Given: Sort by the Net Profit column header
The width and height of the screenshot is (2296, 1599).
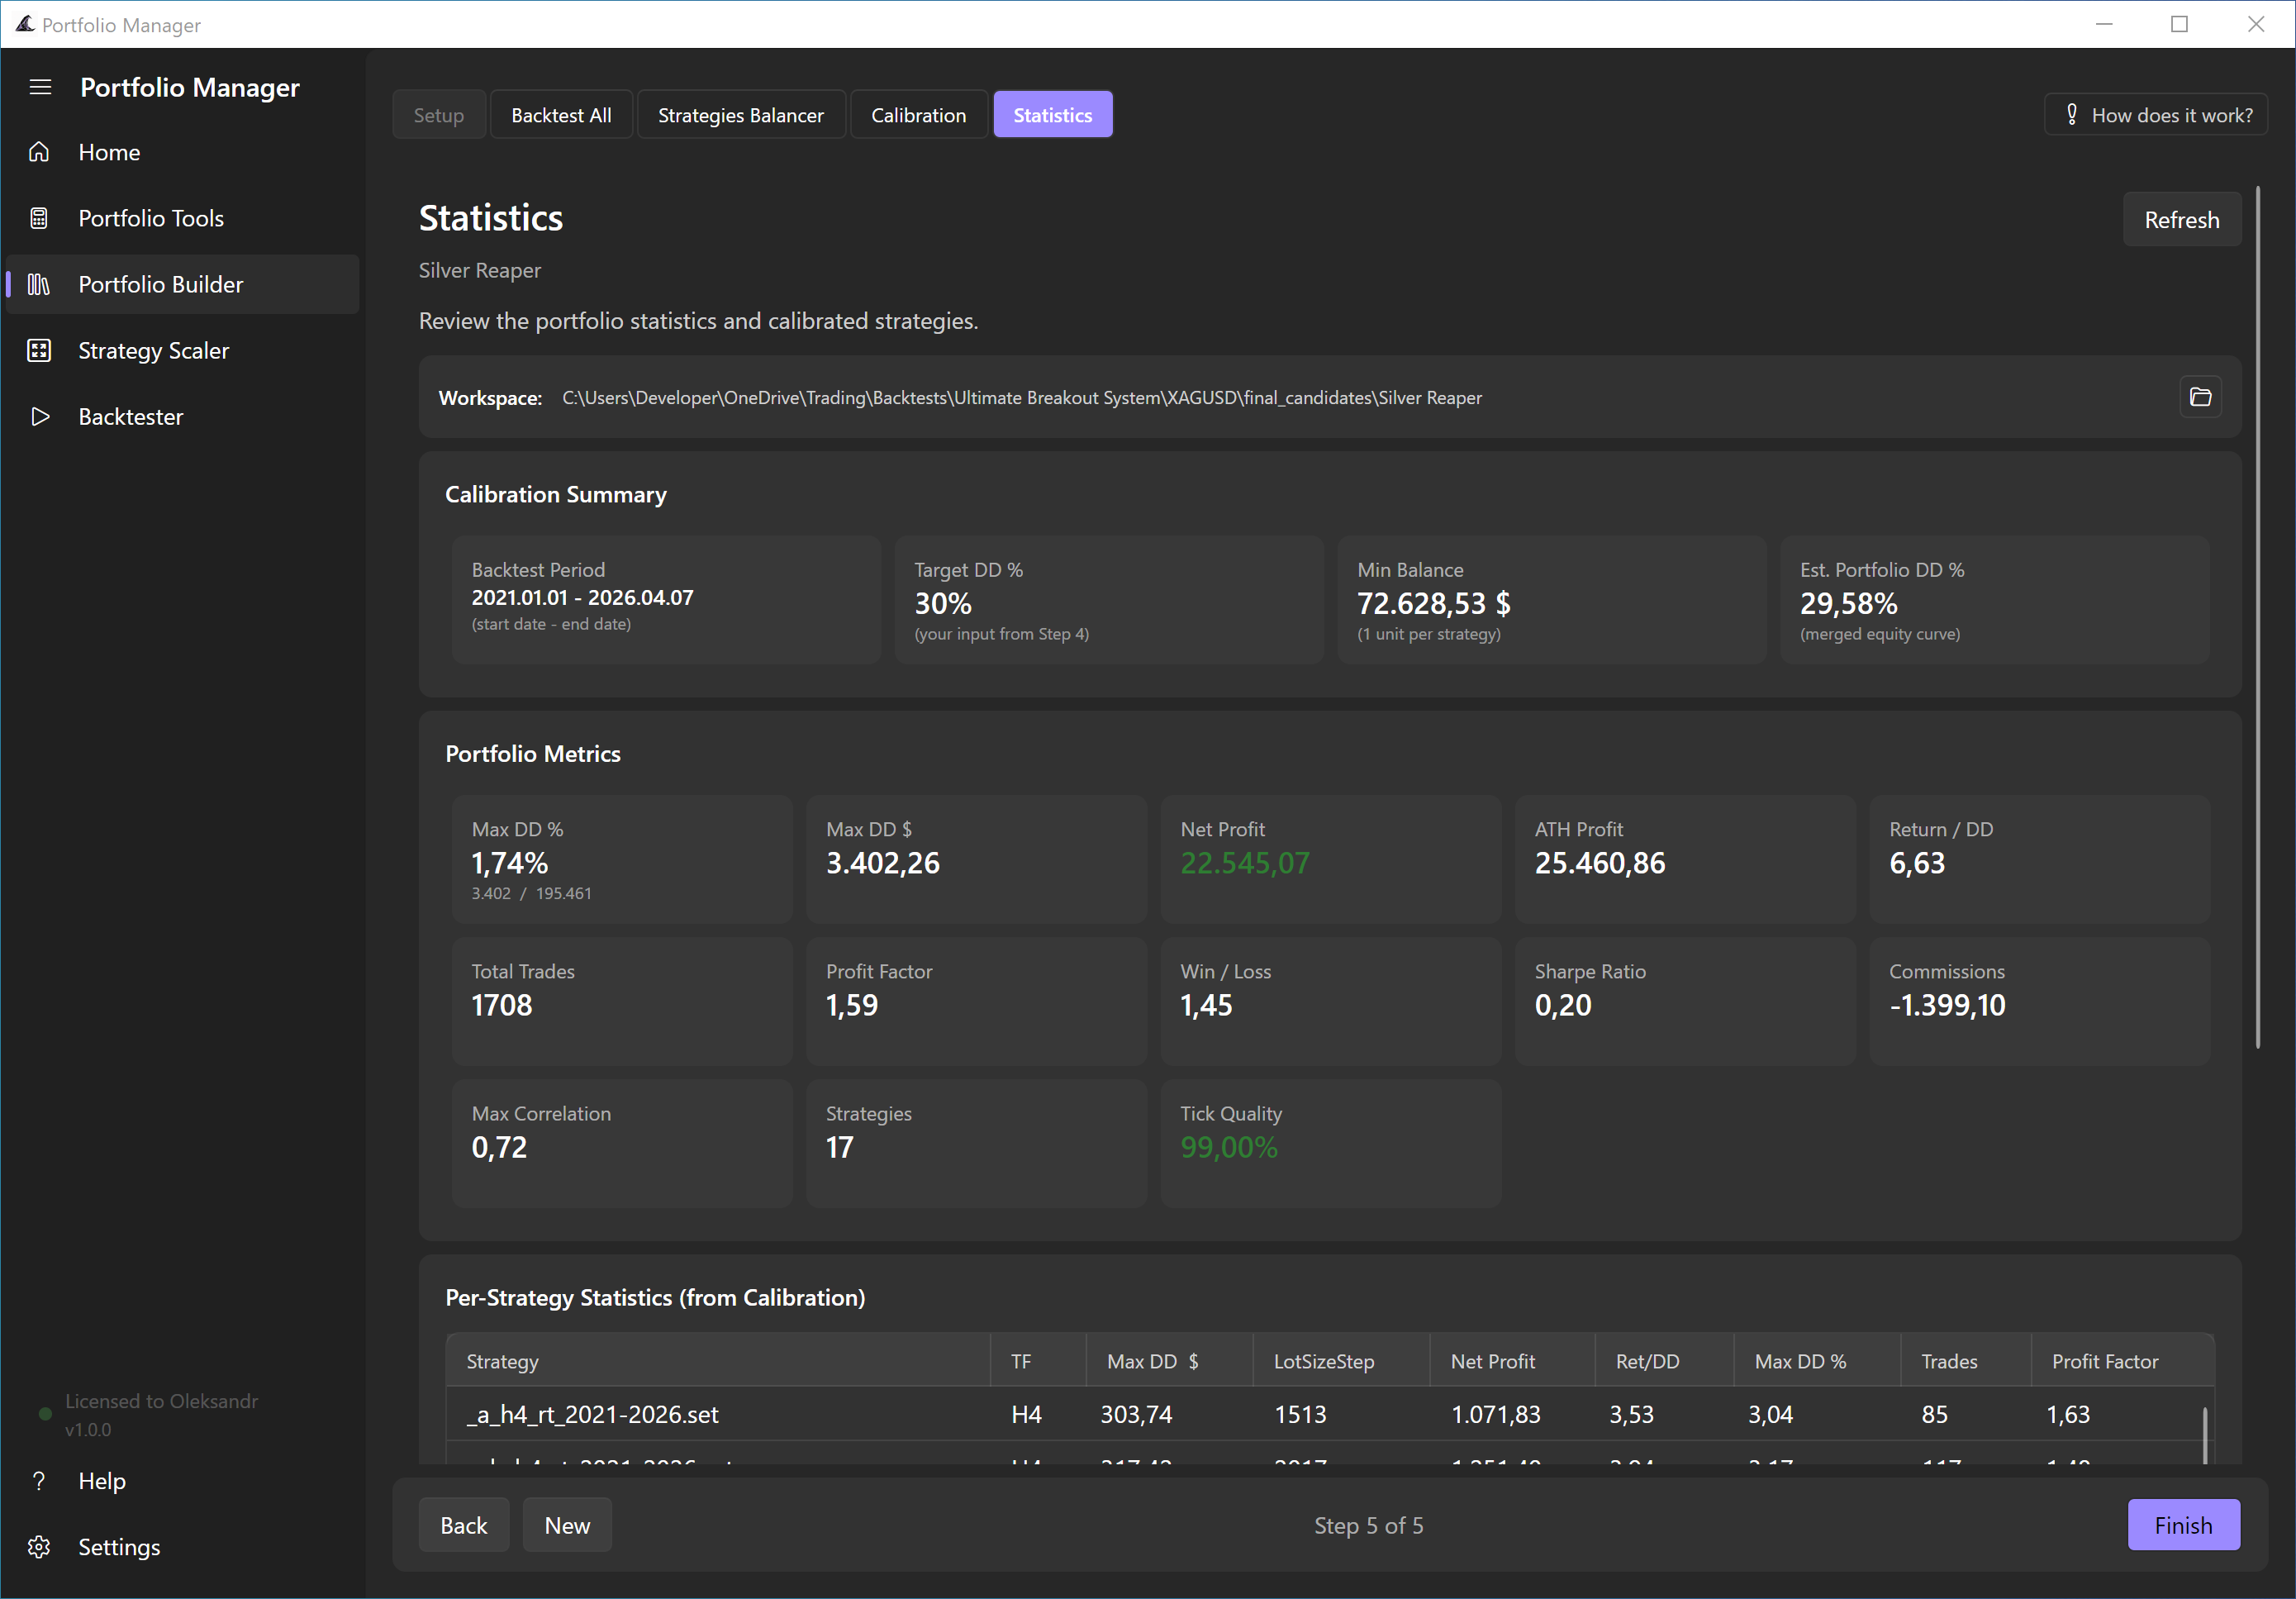Looking at the screenshot, I should [1512, 1361].
